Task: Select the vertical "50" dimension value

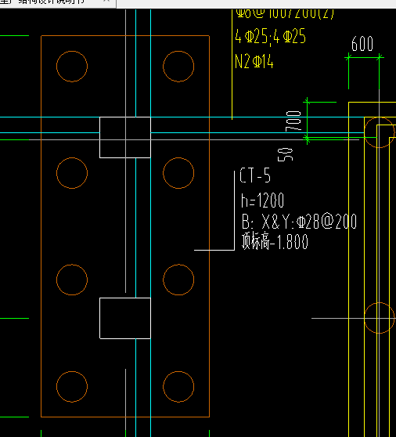Action: 285,155
